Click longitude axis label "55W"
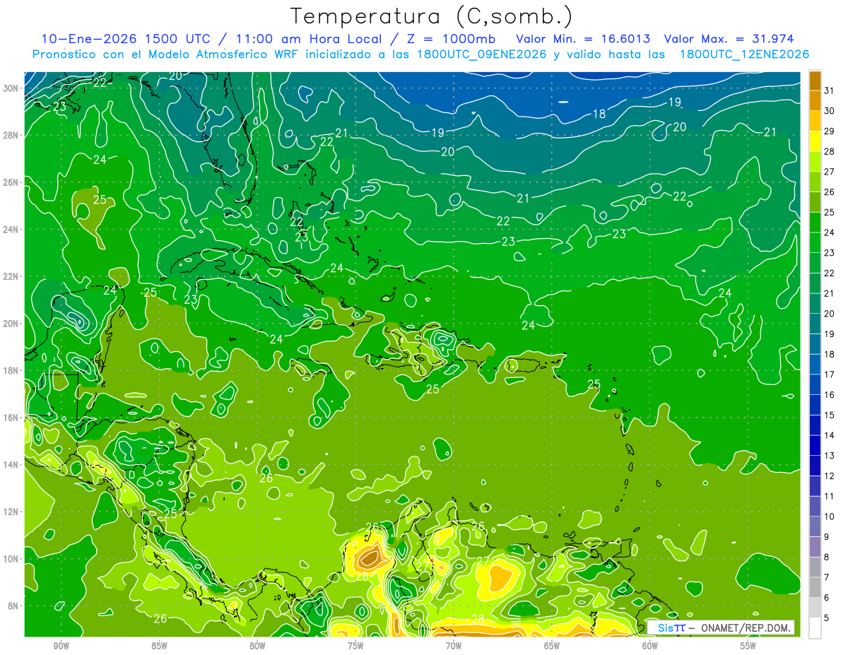Image resolution: width=848 pixels, height=655 pixels. [748, 645]
